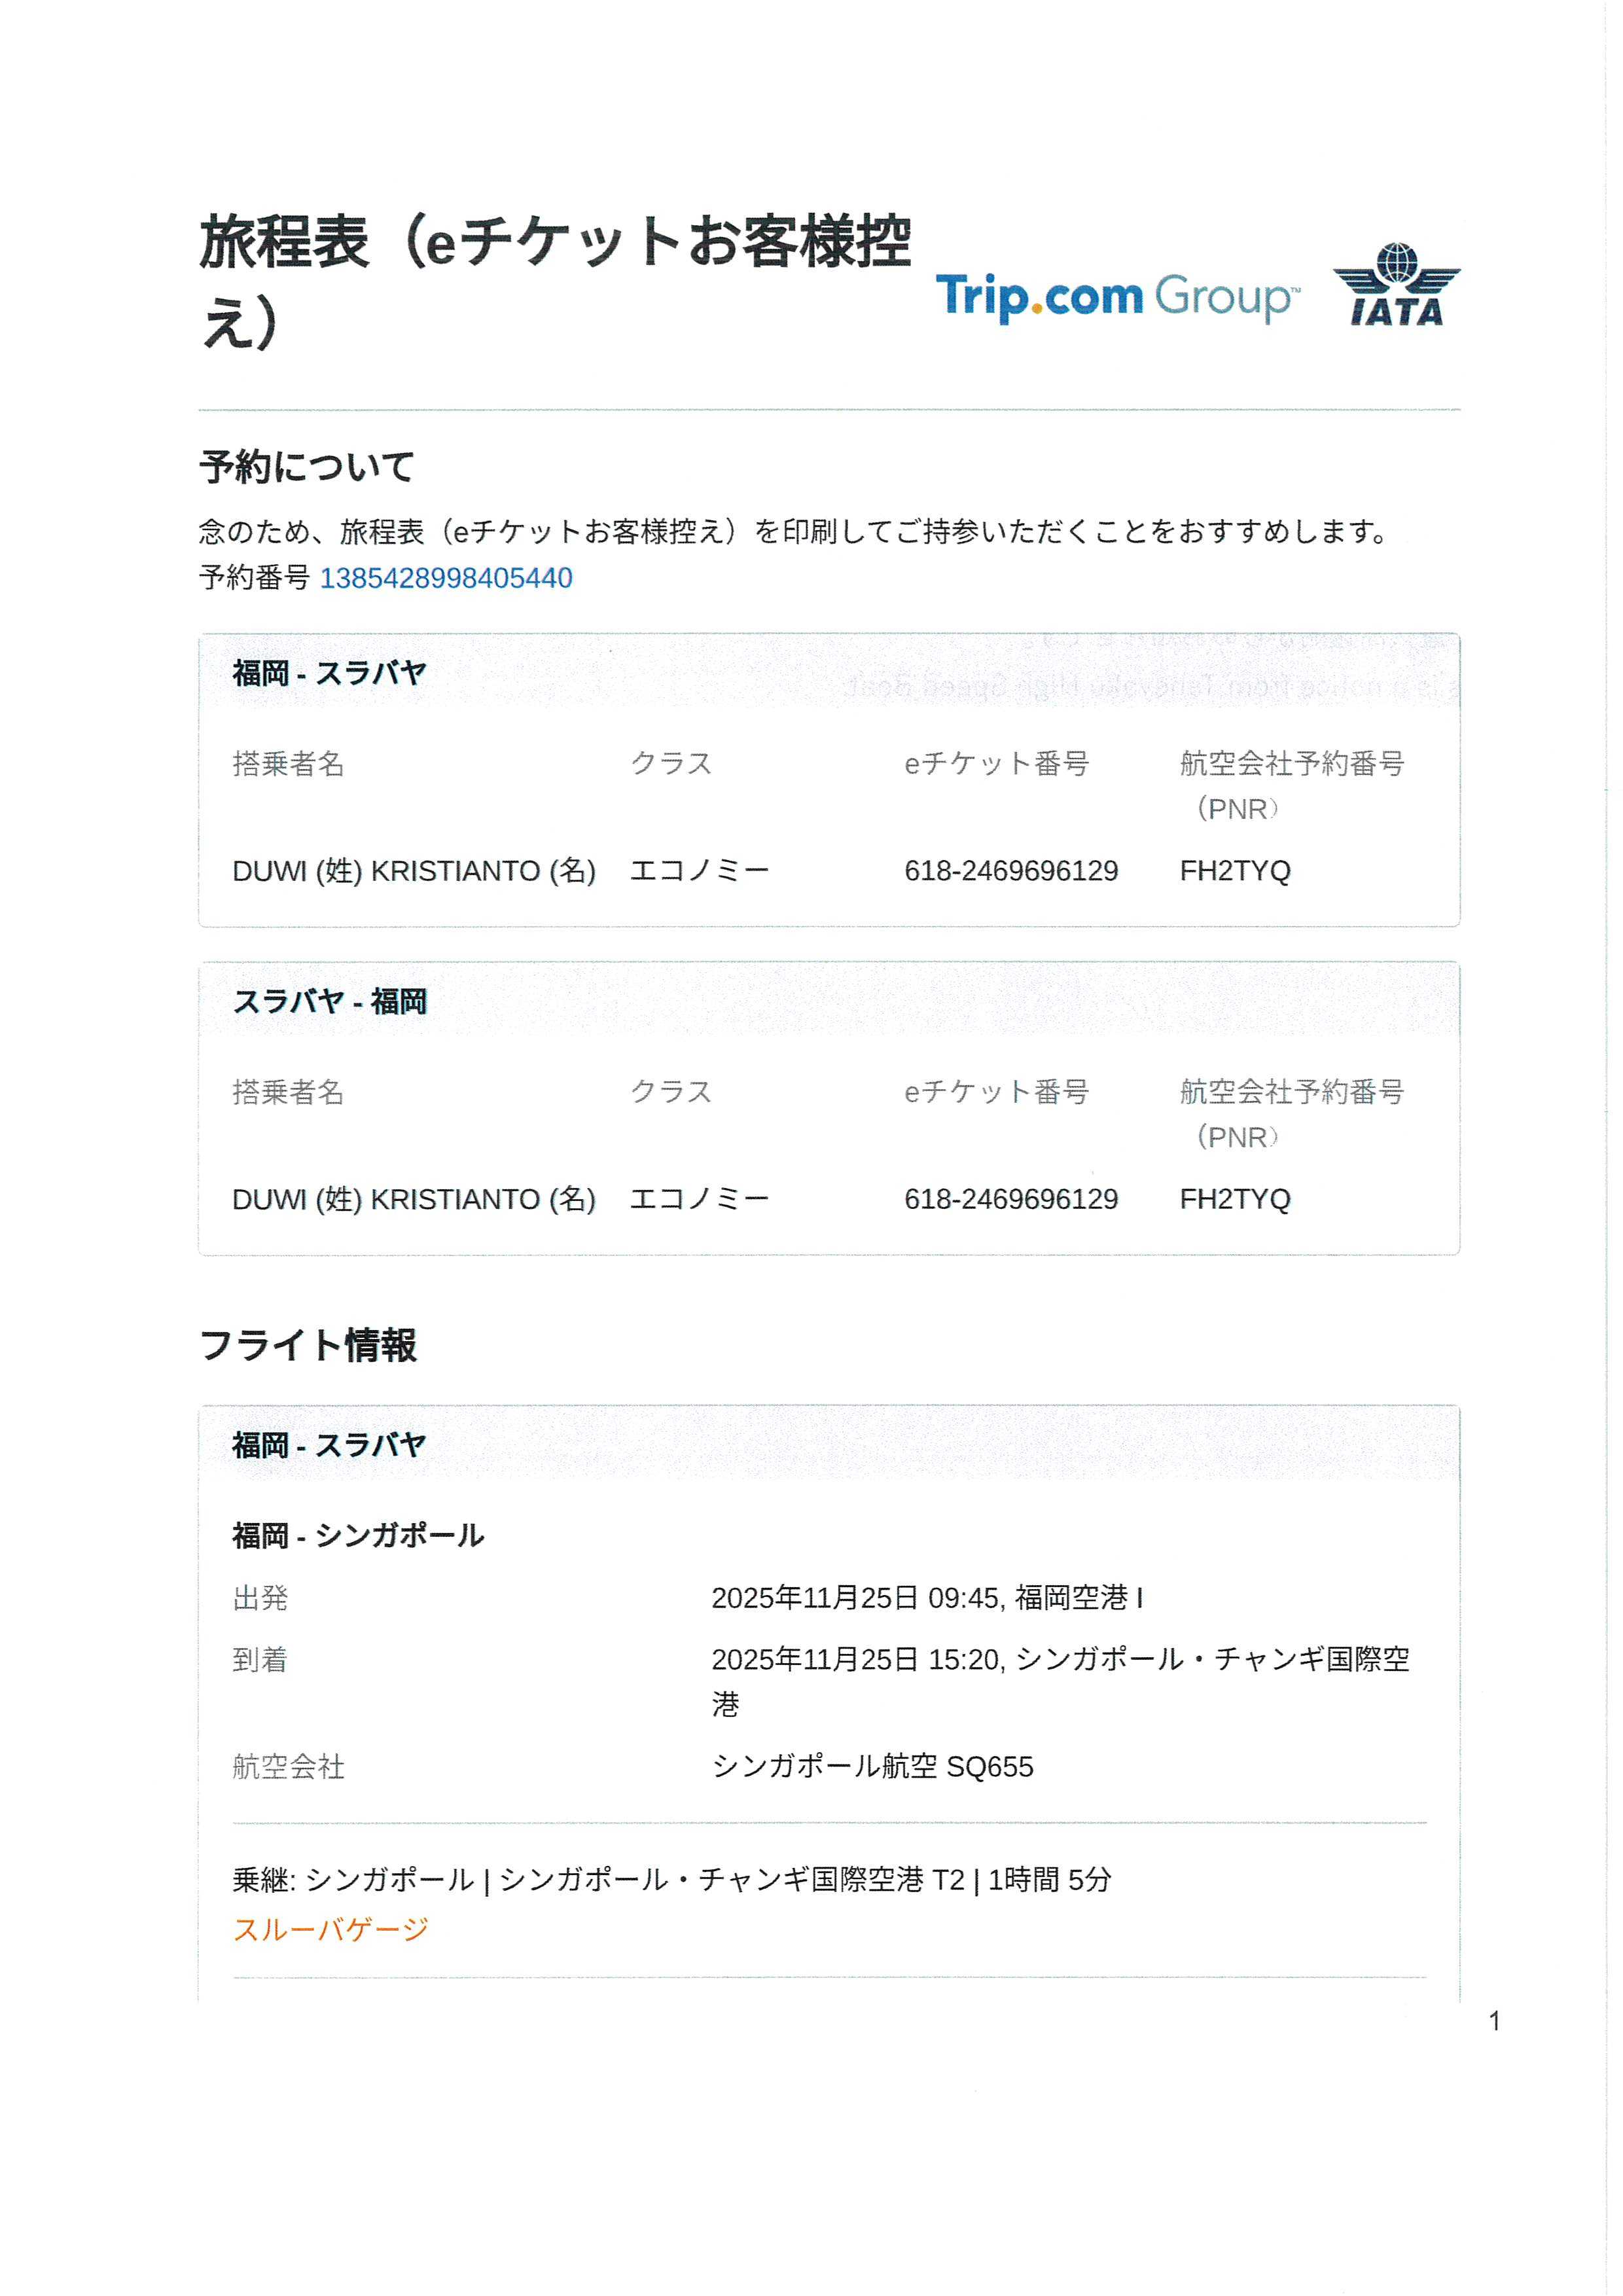Select first 福岡 - スラバヤ passenger card header
Viewport: 1623px width, 2296px height.
point(329,673)
